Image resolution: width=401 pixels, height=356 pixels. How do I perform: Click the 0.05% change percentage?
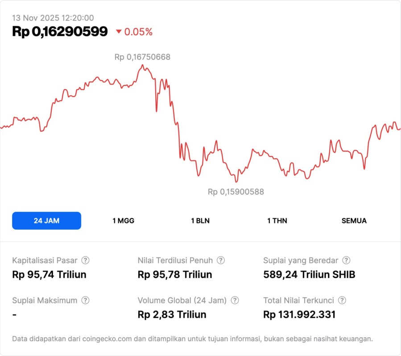(138, 32)
